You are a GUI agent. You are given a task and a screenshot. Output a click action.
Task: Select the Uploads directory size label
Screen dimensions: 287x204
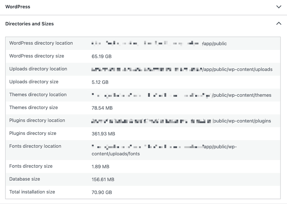[x=34, y=82]
